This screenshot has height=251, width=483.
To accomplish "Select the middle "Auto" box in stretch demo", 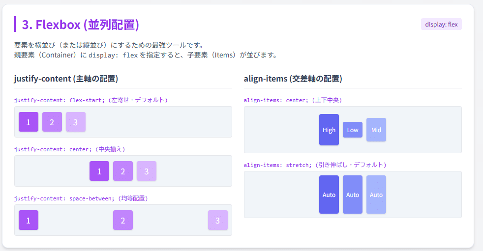I will [353, 195].
